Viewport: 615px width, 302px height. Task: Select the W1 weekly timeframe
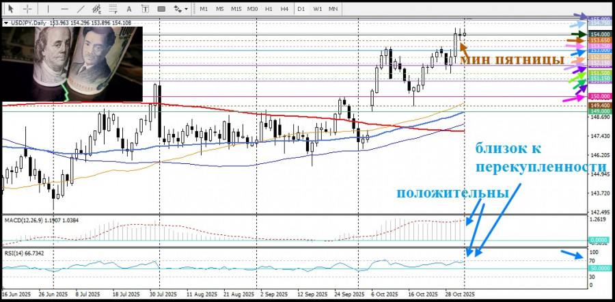click(318, 9)
